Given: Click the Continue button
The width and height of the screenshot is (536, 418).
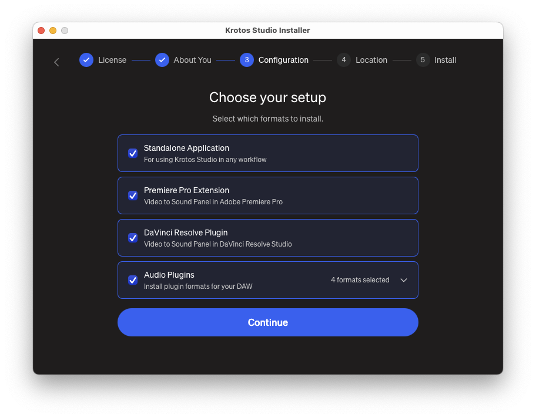Looking at the screenshot, I should [268, 322].
